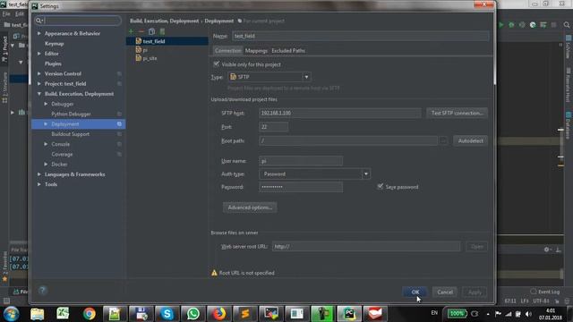Switch to the Connection tab
The height and width of the screenshot is (322, 573).
click(x=227, y=50)
